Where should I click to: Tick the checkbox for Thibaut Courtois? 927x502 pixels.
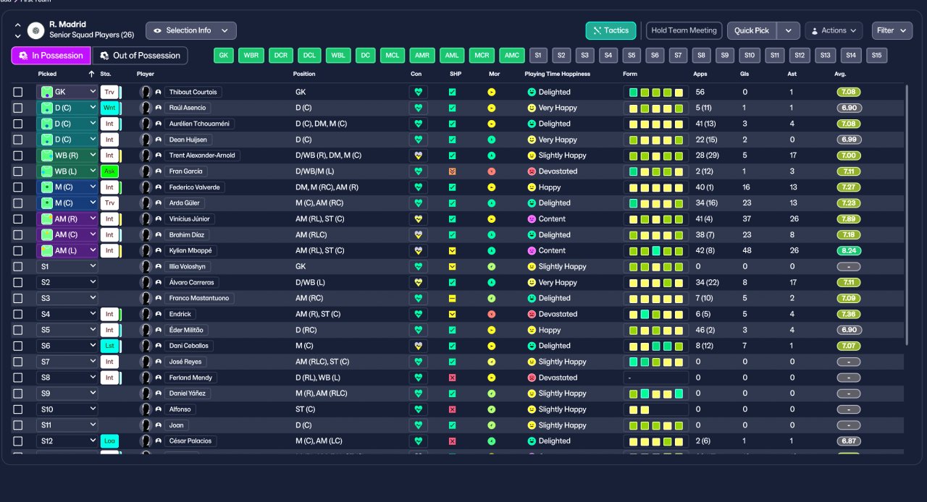[x=18, y=92]
